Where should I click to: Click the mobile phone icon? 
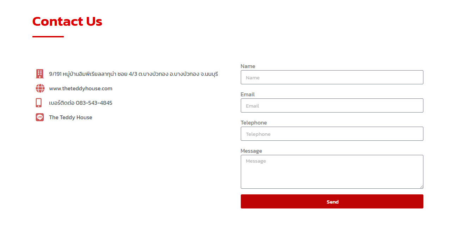pyautogui.click(x=39, y=103)
